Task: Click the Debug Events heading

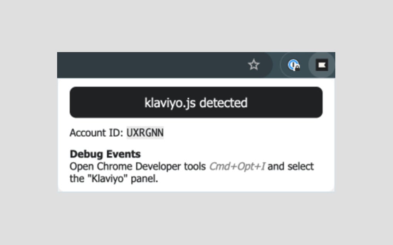Action: point(105,154)
